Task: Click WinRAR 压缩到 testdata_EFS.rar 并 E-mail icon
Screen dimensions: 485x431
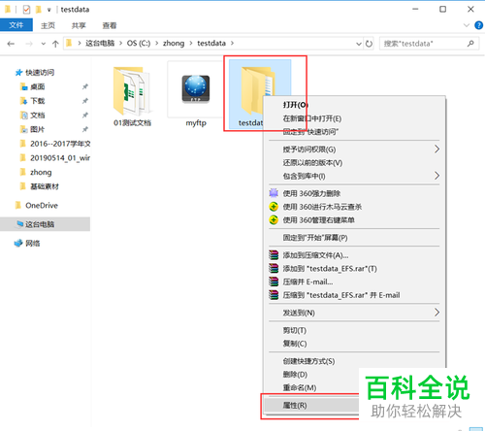Action: coord(274,295)
